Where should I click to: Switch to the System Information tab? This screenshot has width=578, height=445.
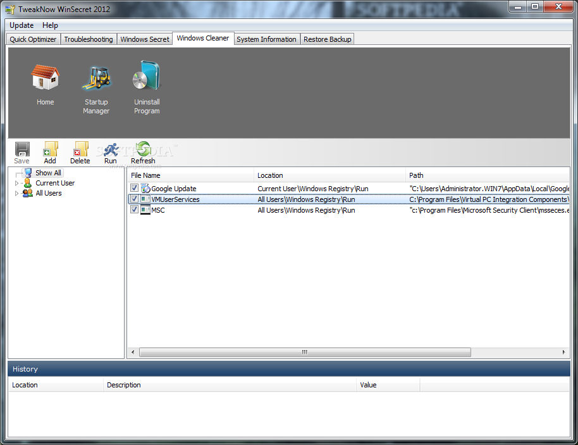tap(266, 39)
